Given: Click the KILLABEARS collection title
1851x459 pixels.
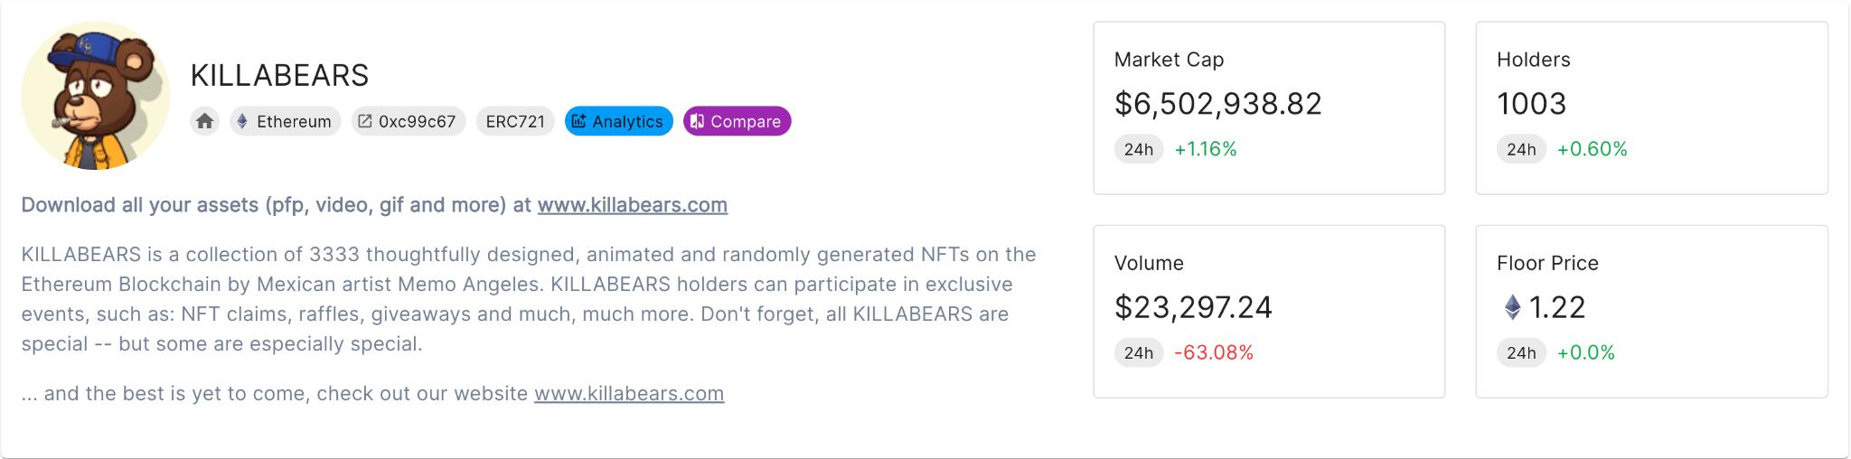Looking at the screenshot, I should (279, 75).
